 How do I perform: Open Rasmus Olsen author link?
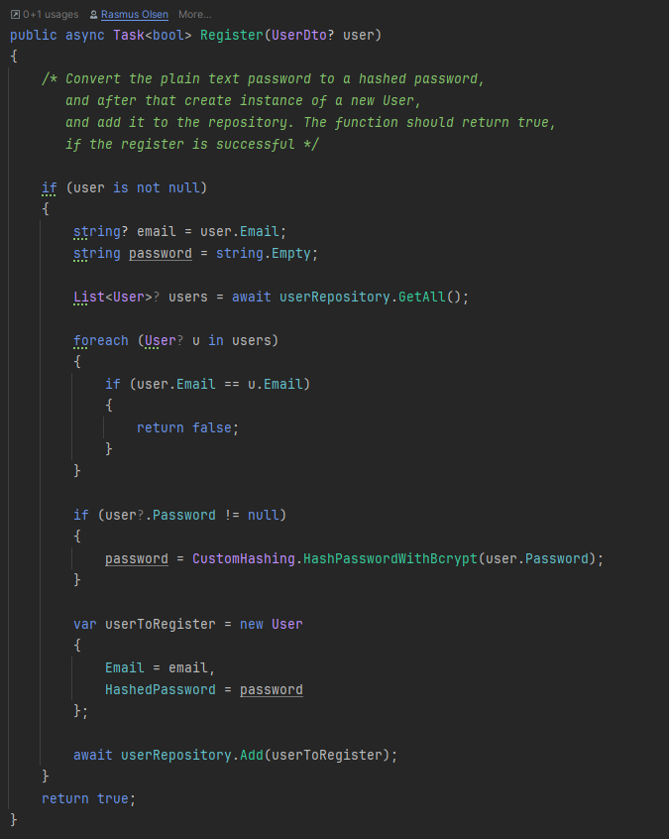coord(134,15)
